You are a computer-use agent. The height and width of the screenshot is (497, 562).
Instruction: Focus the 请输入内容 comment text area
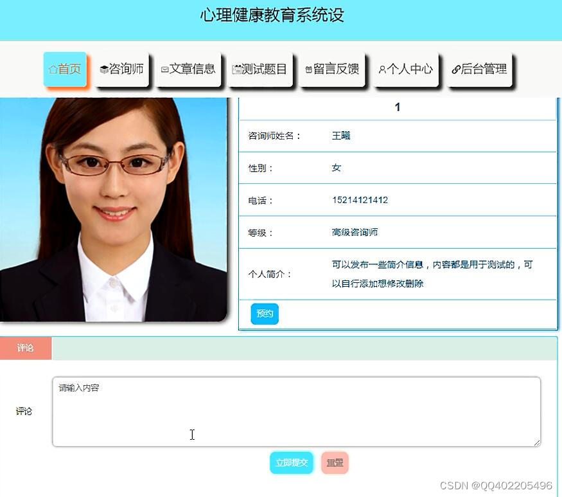point(296,411)
